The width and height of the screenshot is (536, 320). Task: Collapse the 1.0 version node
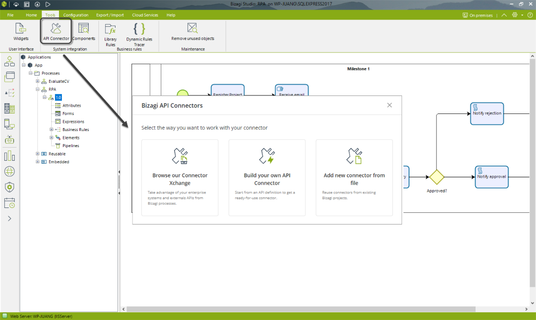(x=44, y=97)
